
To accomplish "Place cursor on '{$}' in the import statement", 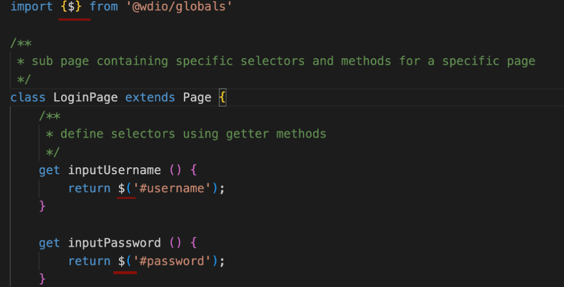I will pos(72,7).
